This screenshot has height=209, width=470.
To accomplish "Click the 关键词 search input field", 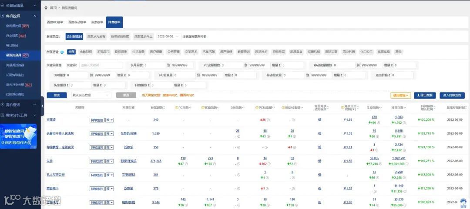I will pyautogui.click(x=101, y=65).
